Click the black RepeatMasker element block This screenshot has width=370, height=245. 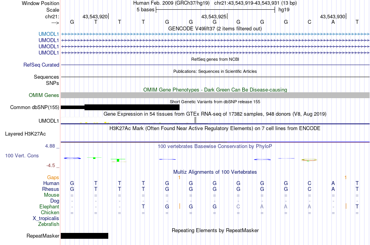85,236
